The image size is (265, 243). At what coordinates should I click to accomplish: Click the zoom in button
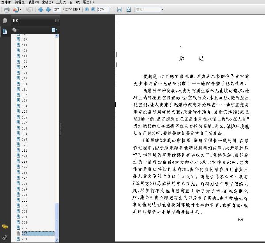pyautogui.click(x=93, y=9)
